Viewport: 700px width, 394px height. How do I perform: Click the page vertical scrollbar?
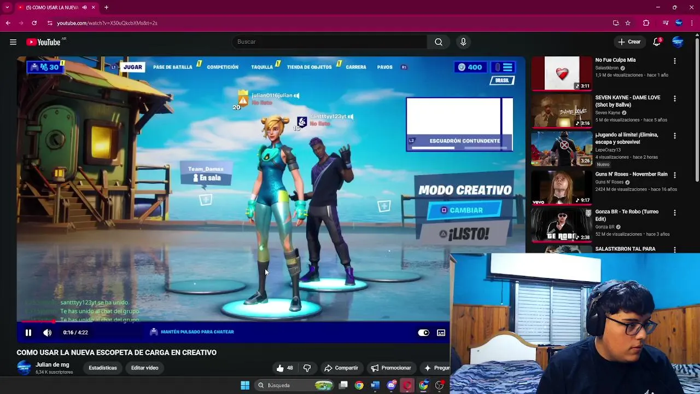tap(697, 109)
